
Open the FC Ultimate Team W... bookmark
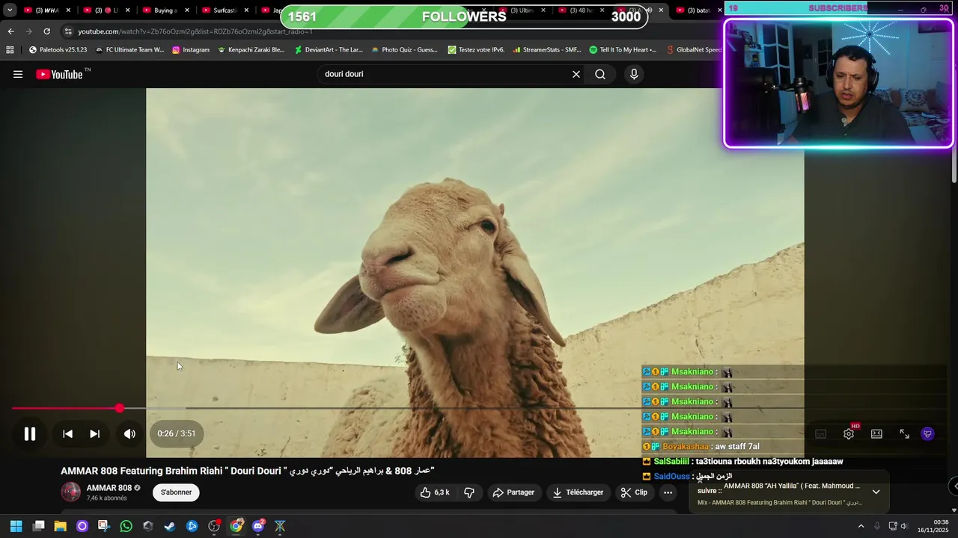tap(129, 50)
